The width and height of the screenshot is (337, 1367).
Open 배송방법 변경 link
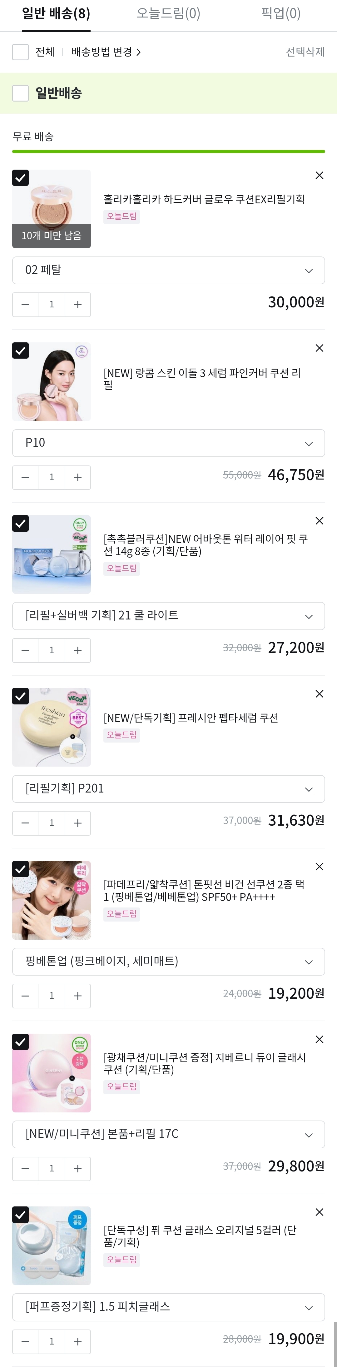click(x=106, y=52)
